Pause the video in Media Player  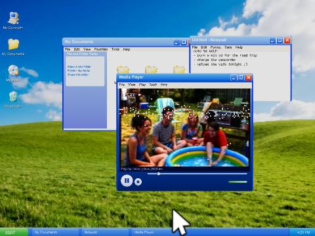point(127,181)
